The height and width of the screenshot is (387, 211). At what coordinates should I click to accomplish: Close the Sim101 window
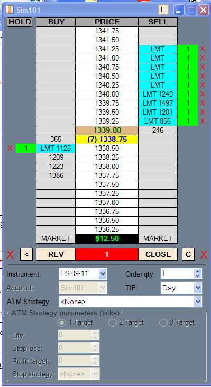(204, 10)
